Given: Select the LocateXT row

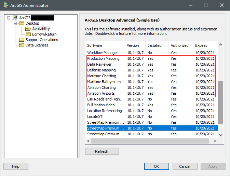Looking at the screenshot, I should coord(151,117).
